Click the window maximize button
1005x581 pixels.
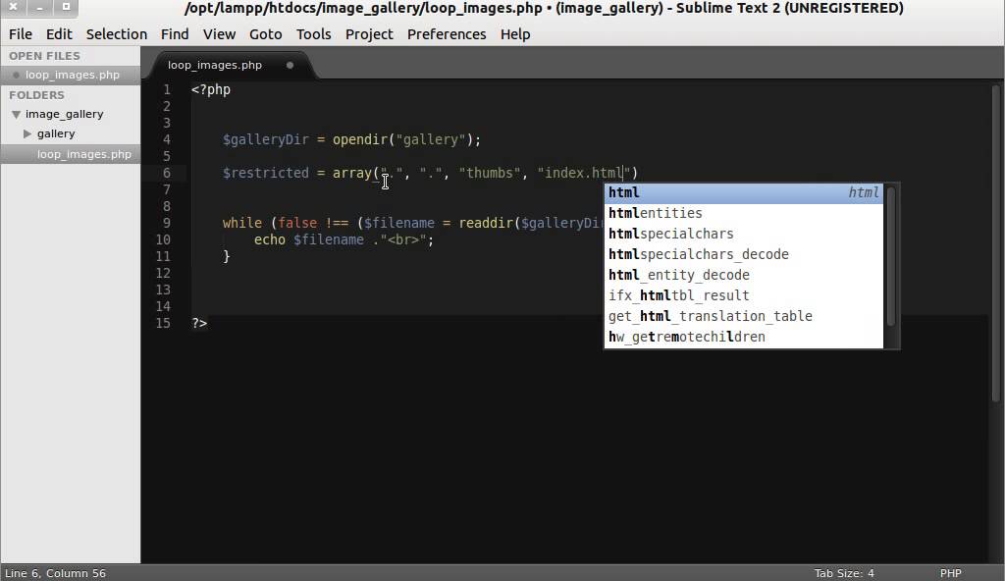66,8
